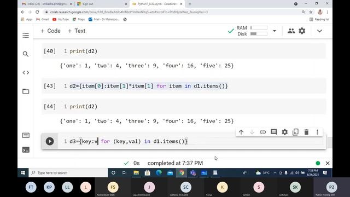Open cell editor settings gear
The image size is (350, 197).
coord(284,132)
